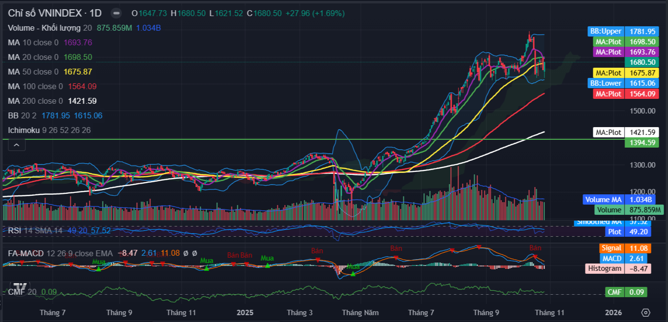Select the MA 200 close indicator legend
The image size is (668, 322).
[36, 101]
